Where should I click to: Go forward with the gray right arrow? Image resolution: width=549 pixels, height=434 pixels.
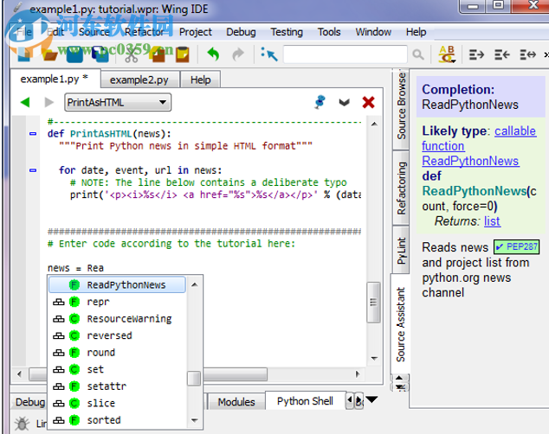coord(49,102)
